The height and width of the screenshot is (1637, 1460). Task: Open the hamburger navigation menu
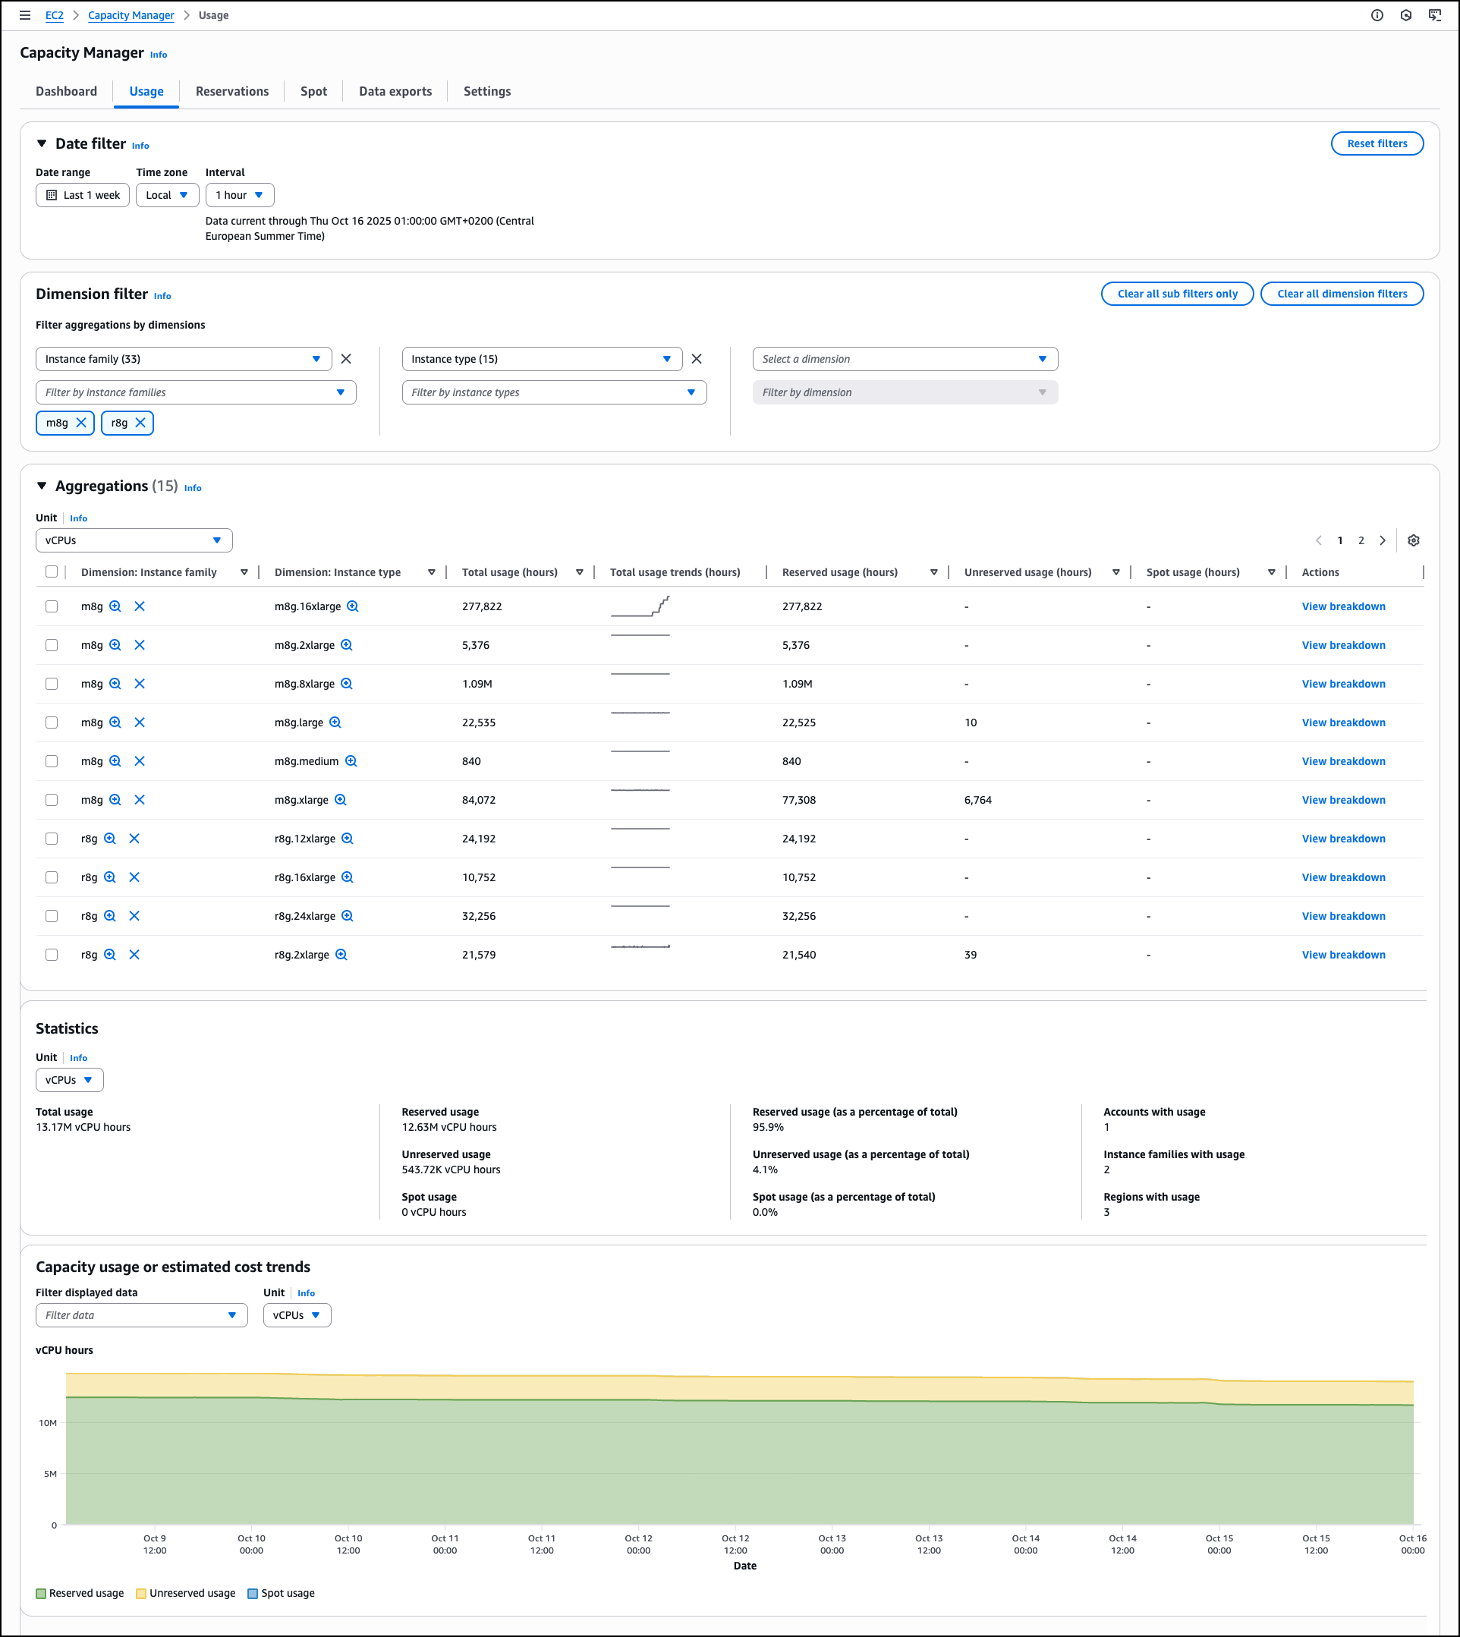coord(25,15)
